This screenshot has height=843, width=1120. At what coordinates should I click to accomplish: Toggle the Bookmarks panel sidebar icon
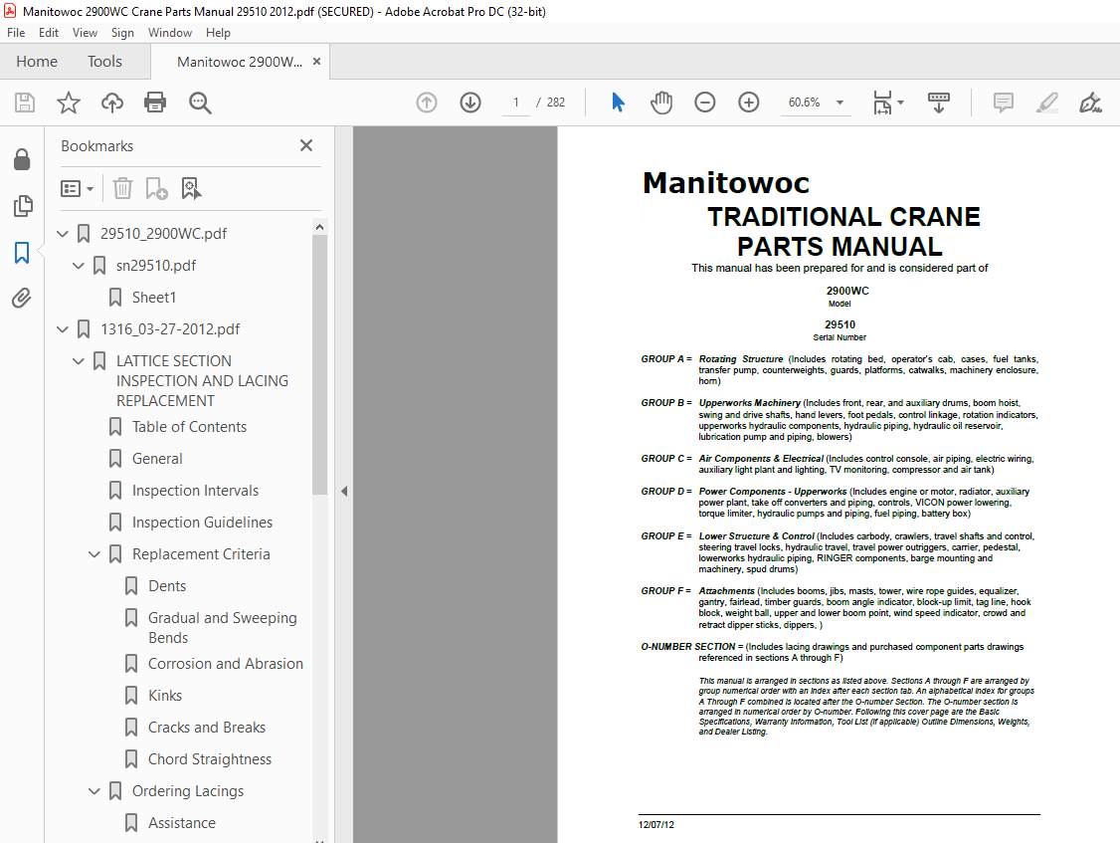[x=22, y=253]
